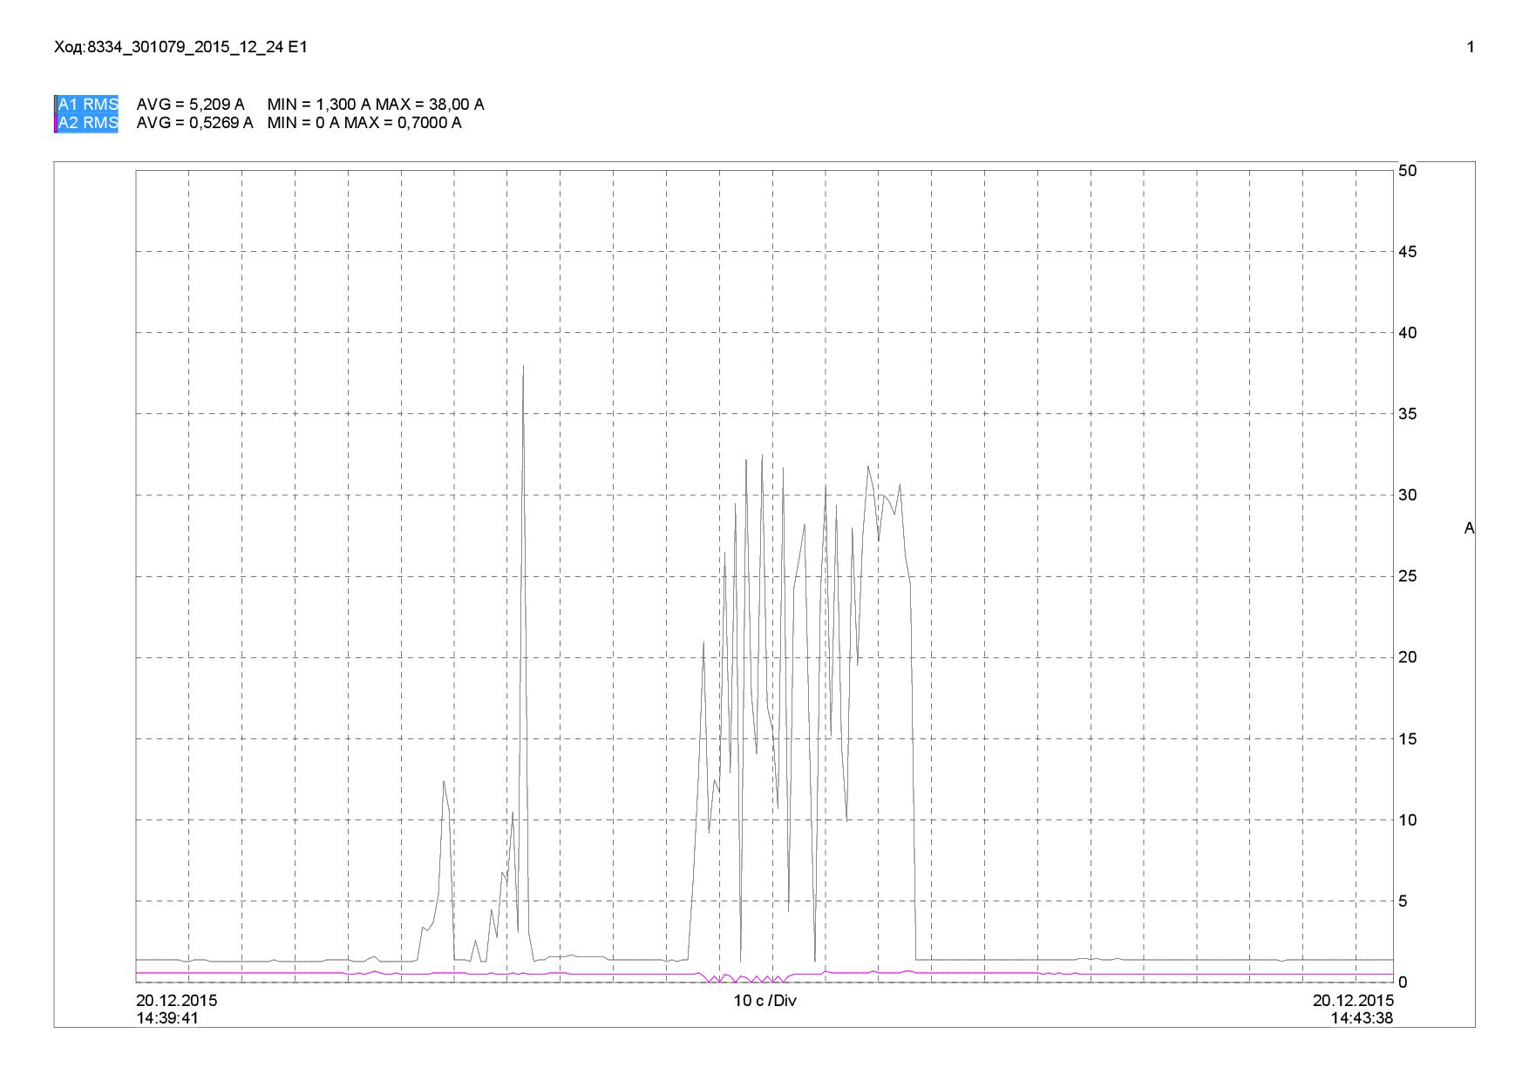This screenshot has height=1081, width=1529.
Task: Click the 35 label on the Y axis
Action: (1408, 414)
